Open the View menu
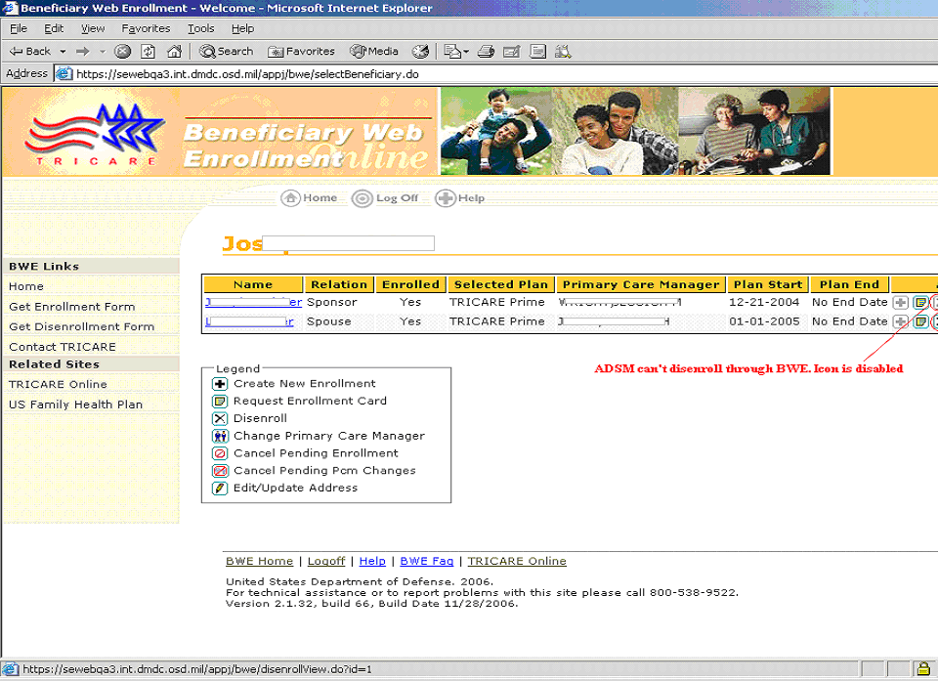This screenshot has width=938, height=681. click(93, 28)
